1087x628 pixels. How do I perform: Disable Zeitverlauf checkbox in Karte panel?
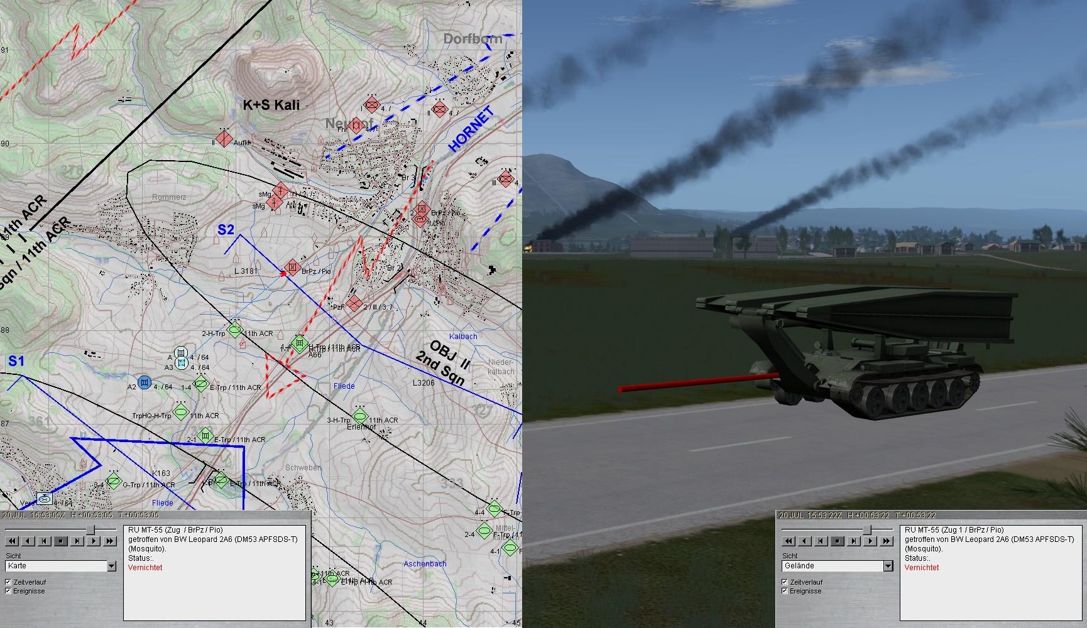[x=8, y=582]
